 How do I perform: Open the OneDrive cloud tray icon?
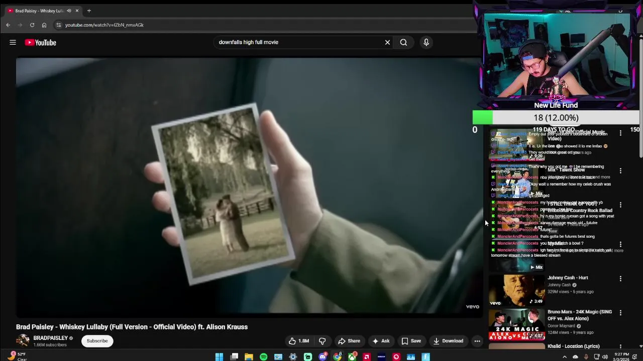(x=575, y=357)
